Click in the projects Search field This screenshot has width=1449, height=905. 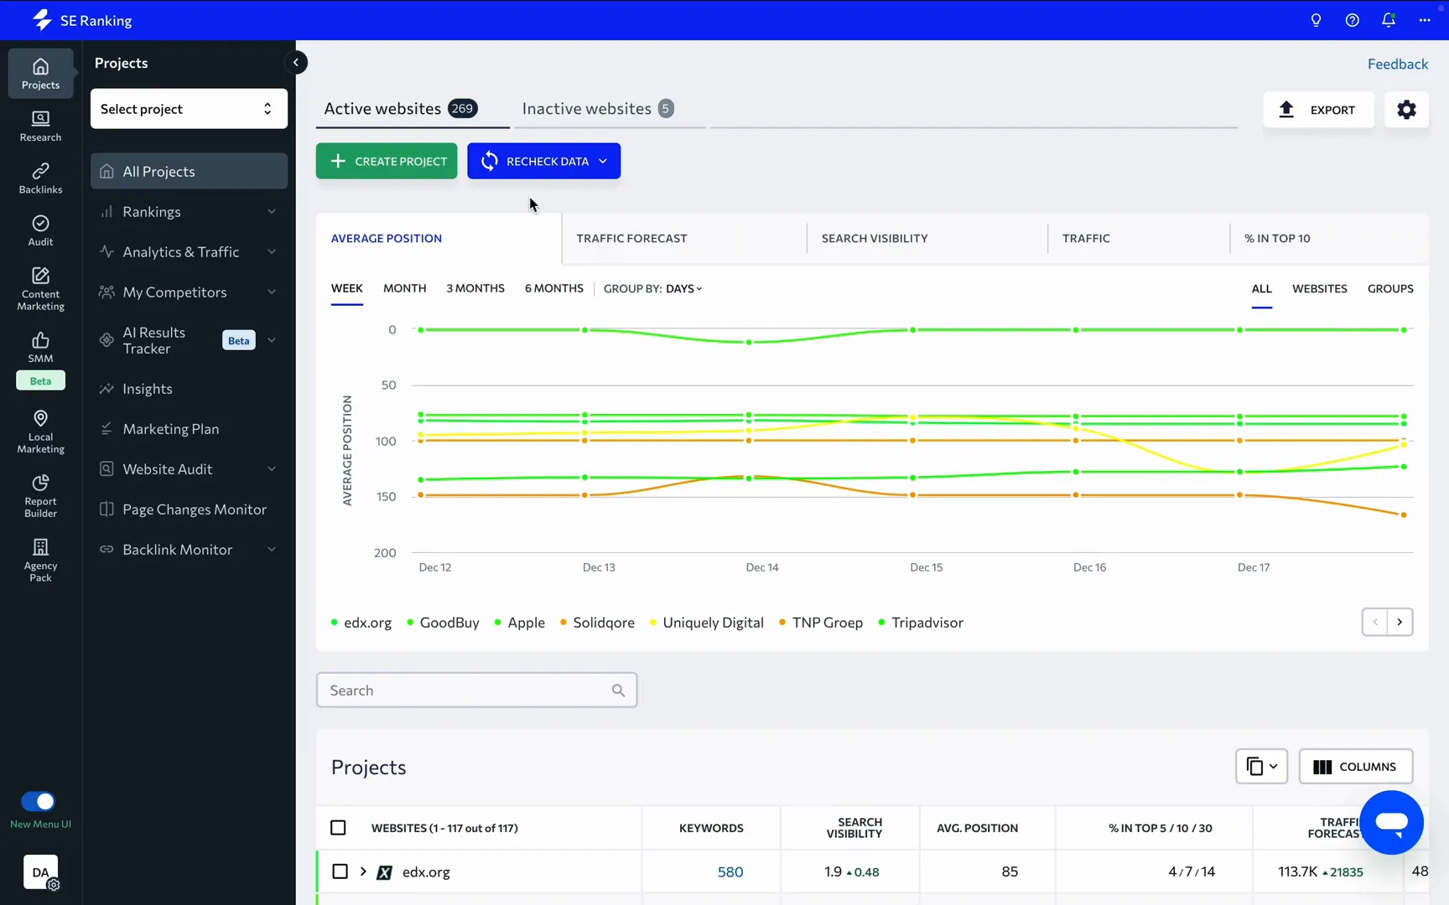tap(476, 690)
